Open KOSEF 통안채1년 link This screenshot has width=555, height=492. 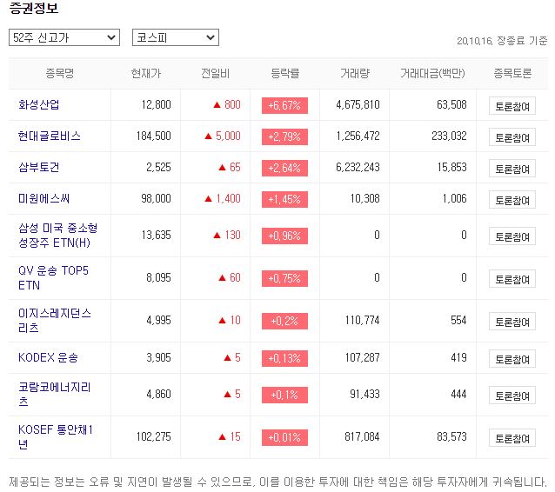tap(56, 437)
